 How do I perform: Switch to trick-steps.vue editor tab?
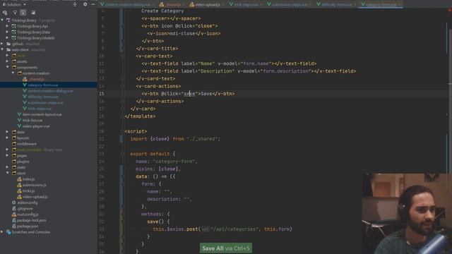[245, 4]
